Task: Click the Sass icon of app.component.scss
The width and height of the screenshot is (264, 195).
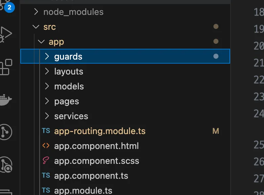Action: coord(46,161)
